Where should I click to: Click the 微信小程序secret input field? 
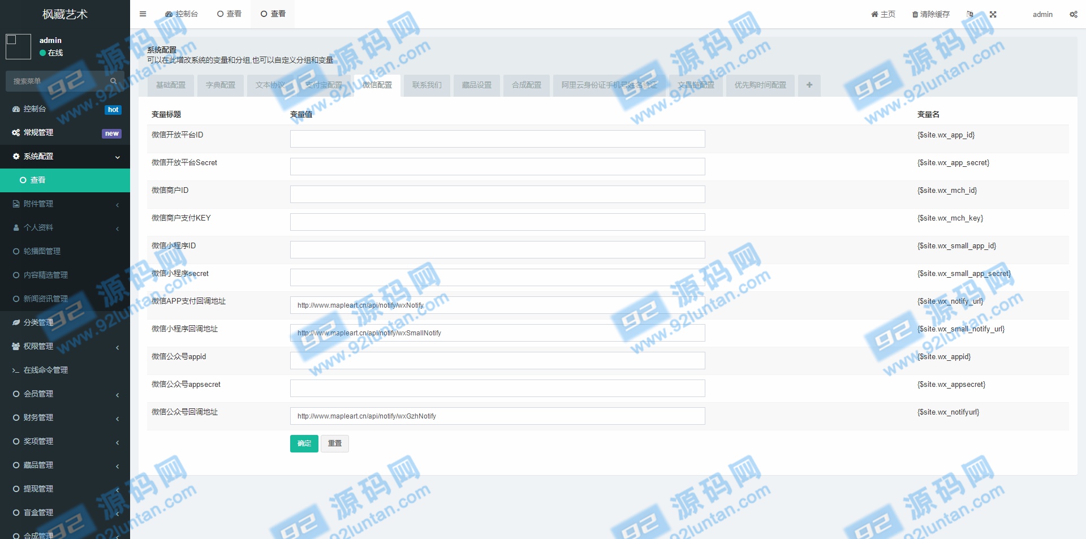(497, 277)
